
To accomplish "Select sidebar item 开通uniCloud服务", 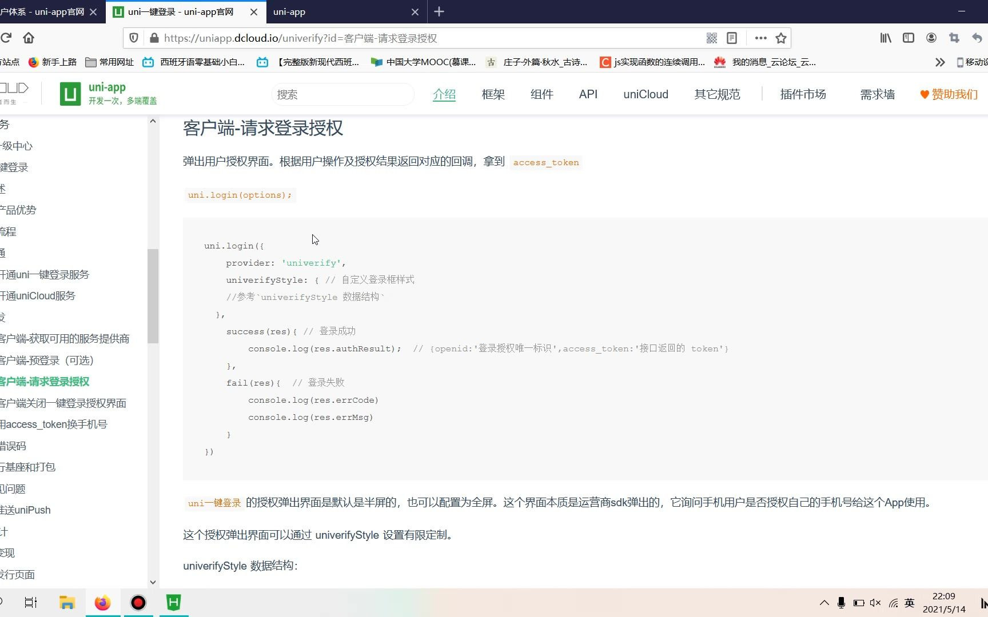I will (38, 296).
